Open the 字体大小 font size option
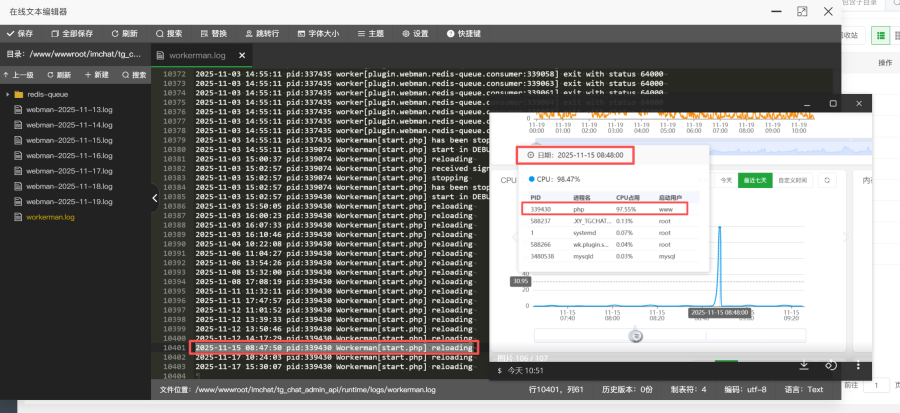The image size is (900, 413). click(x=318, y=33)
